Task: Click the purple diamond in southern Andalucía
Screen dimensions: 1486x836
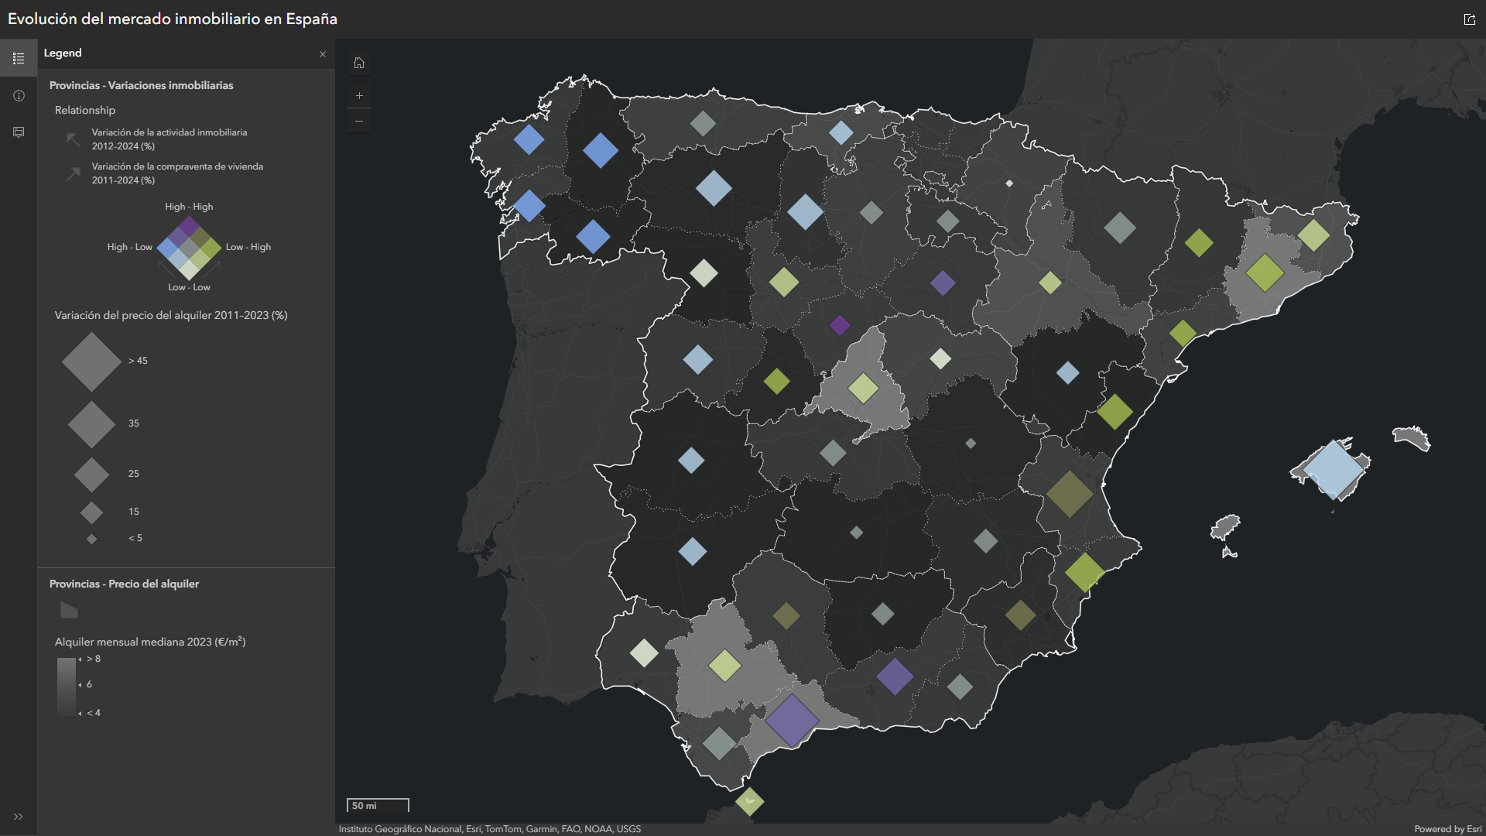Action: (795, 719)
